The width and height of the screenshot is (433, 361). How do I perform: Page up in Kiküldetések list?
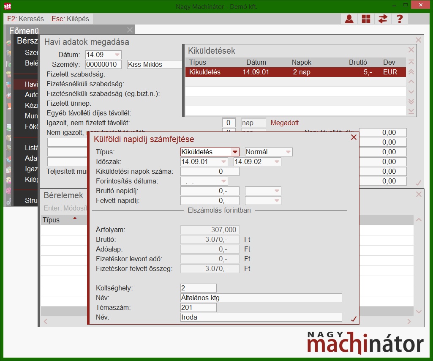click(411, 72)
